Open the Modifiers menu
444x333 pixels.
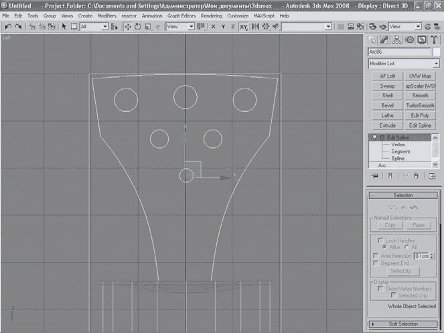point(106,15)
